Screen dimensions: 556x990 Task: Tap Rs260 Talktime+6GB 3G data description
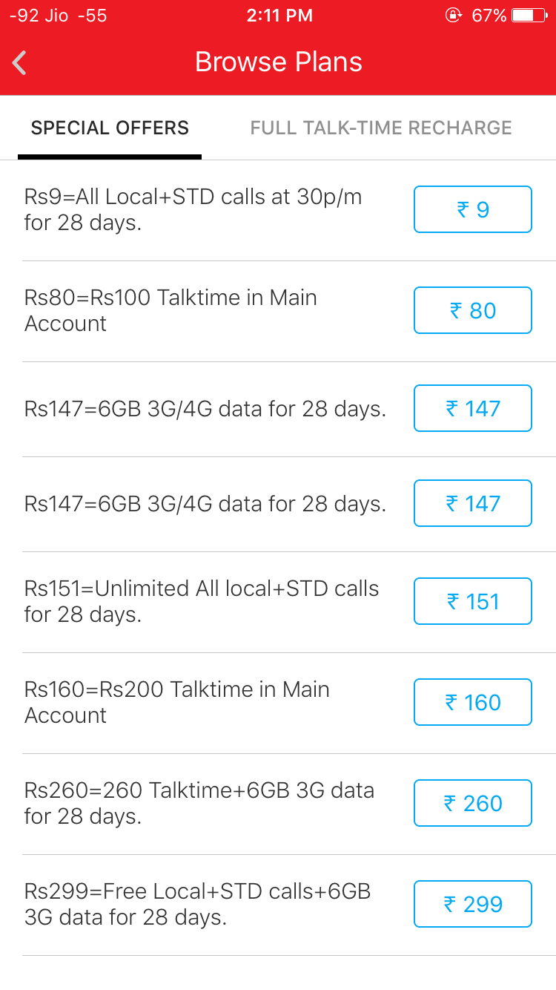click(x=199, y=803)
